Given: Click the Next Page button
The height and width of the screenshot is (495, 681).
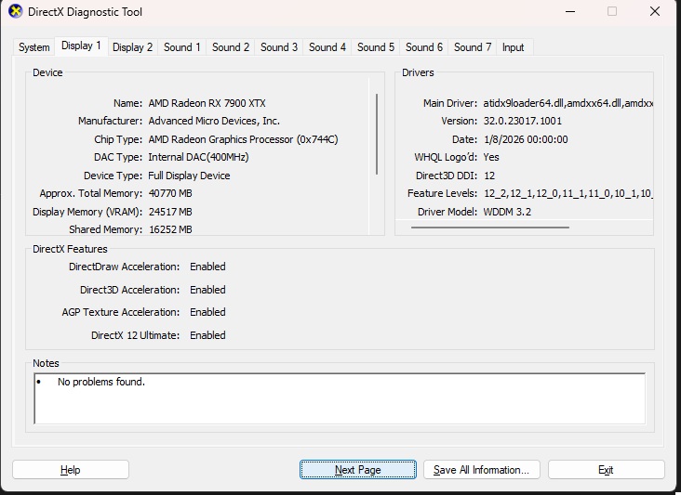Looking at the screenshot, I should (358, 470).
